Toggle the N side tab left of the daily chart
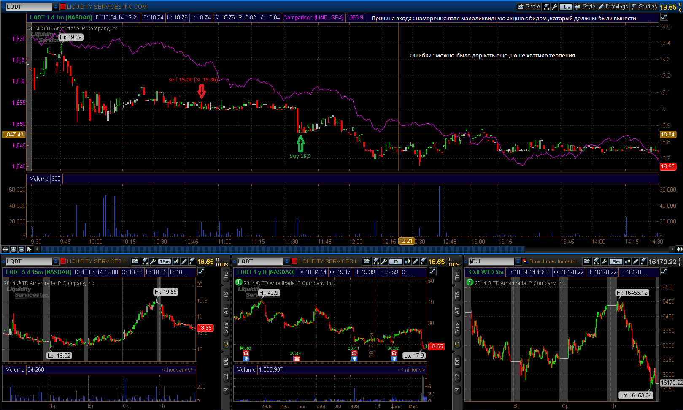The image size is (683, 410). click(x=226, y=391)
